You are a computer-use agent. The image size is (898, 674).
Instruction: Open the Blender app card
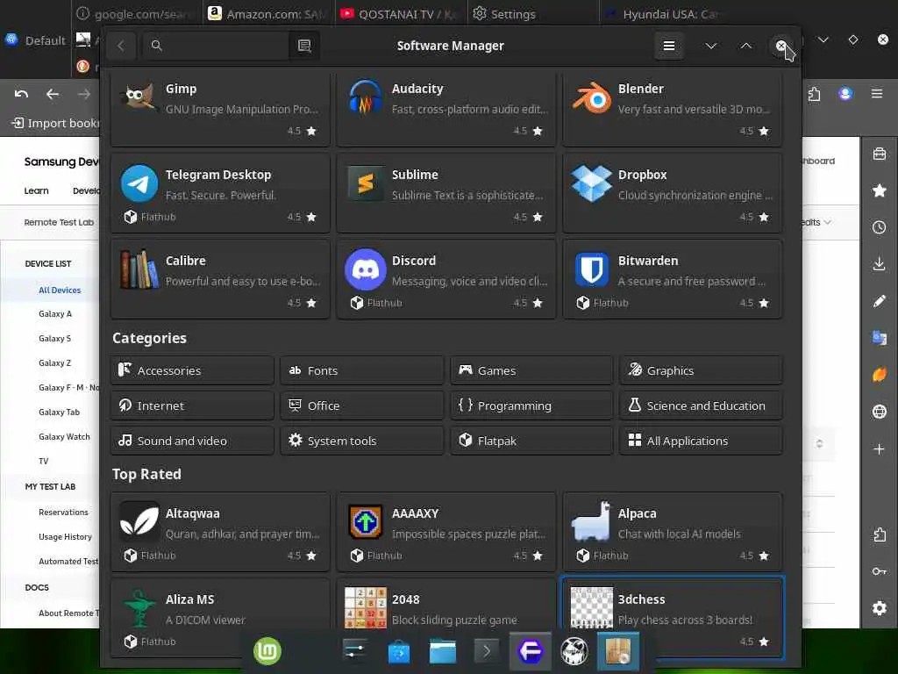pos(673,108)
